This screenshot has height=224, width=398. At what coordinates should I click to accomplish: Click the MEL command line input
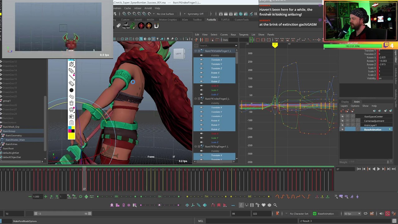252,221
